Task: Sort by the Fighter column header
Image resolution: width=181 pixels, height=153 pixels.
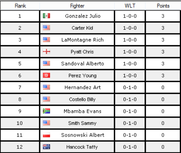Action: coord(77,6)
